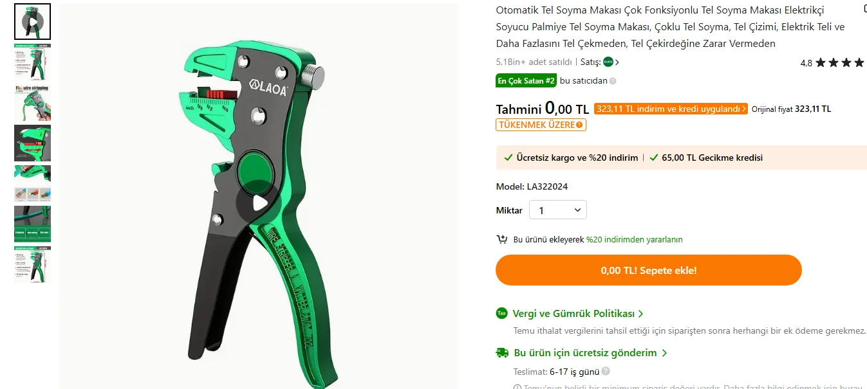Click '%20 indirimden yararlanın' link
This screenshot has height=389, width=867.
coord(634,239)
